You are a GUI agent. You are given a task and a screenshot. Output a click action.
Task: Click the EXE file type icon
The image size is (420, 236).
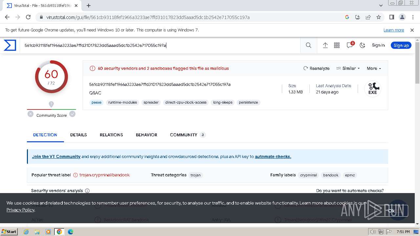(373, 89)
